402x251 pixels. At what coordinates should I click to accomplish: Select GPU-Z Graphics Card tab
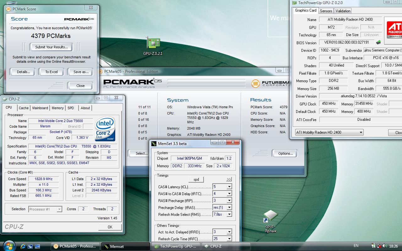coord(306,10)
